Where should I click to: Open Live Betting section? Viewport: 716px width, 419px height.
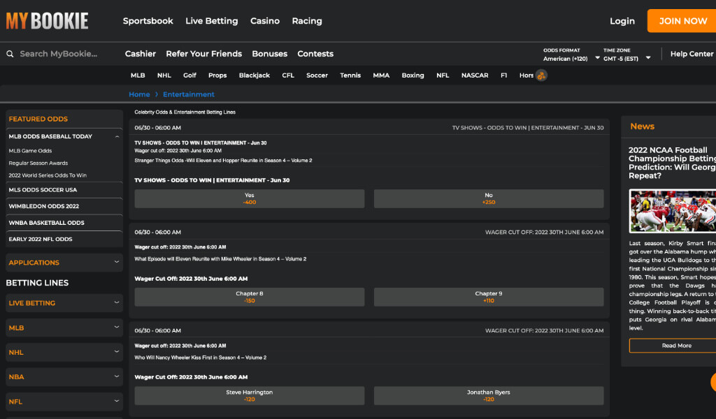(211, 21)
